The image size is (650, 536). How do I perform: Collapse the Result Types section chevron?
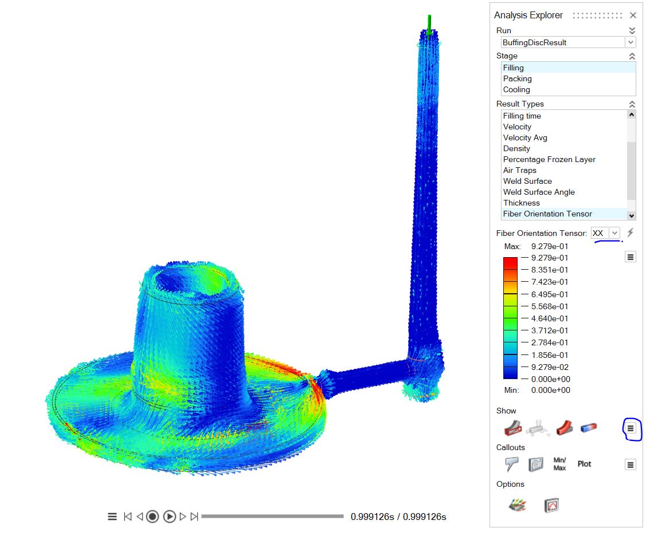pos(632,104)
